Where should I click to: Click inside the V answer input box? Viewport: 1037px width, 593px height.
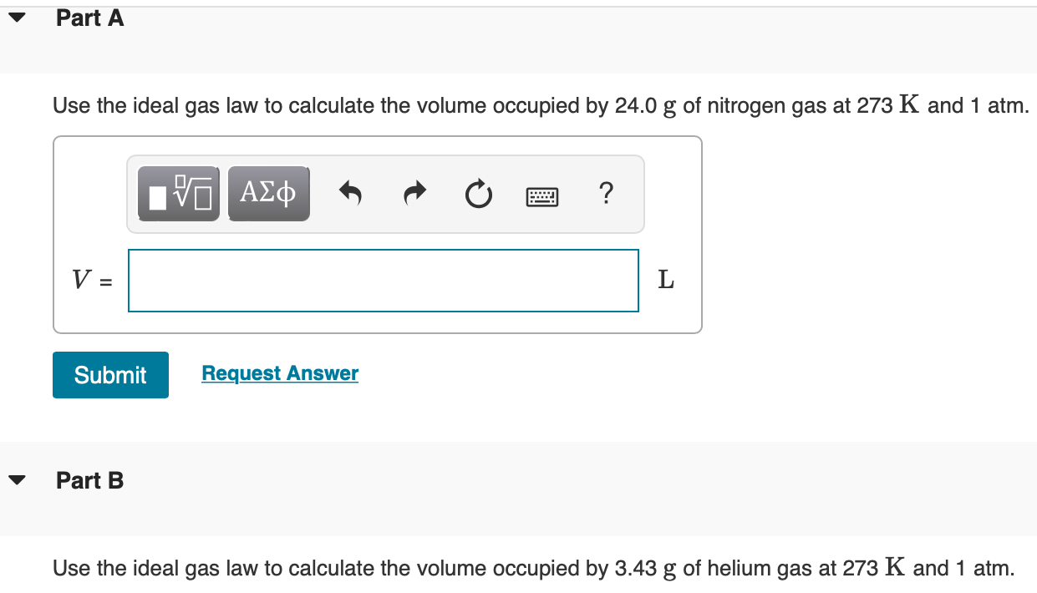click(x=383, y=281)
